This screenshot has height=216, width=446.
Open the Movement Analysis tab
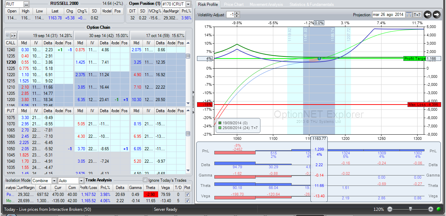(x=266, y=4)
